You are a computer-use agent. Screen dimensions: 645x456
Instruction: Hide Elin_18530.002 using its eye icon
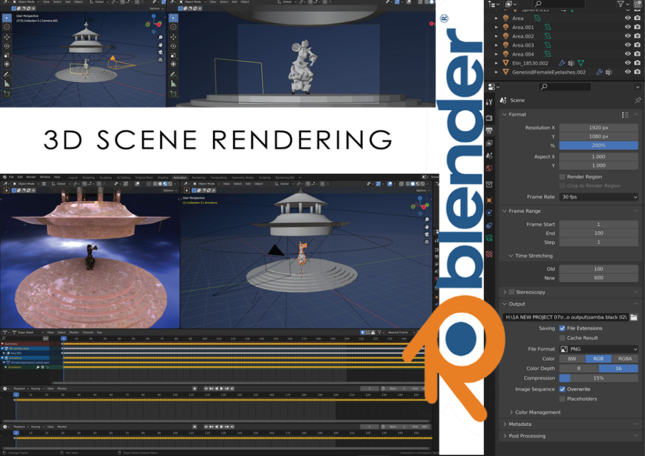pyautogui.click(x=628, y=62)
